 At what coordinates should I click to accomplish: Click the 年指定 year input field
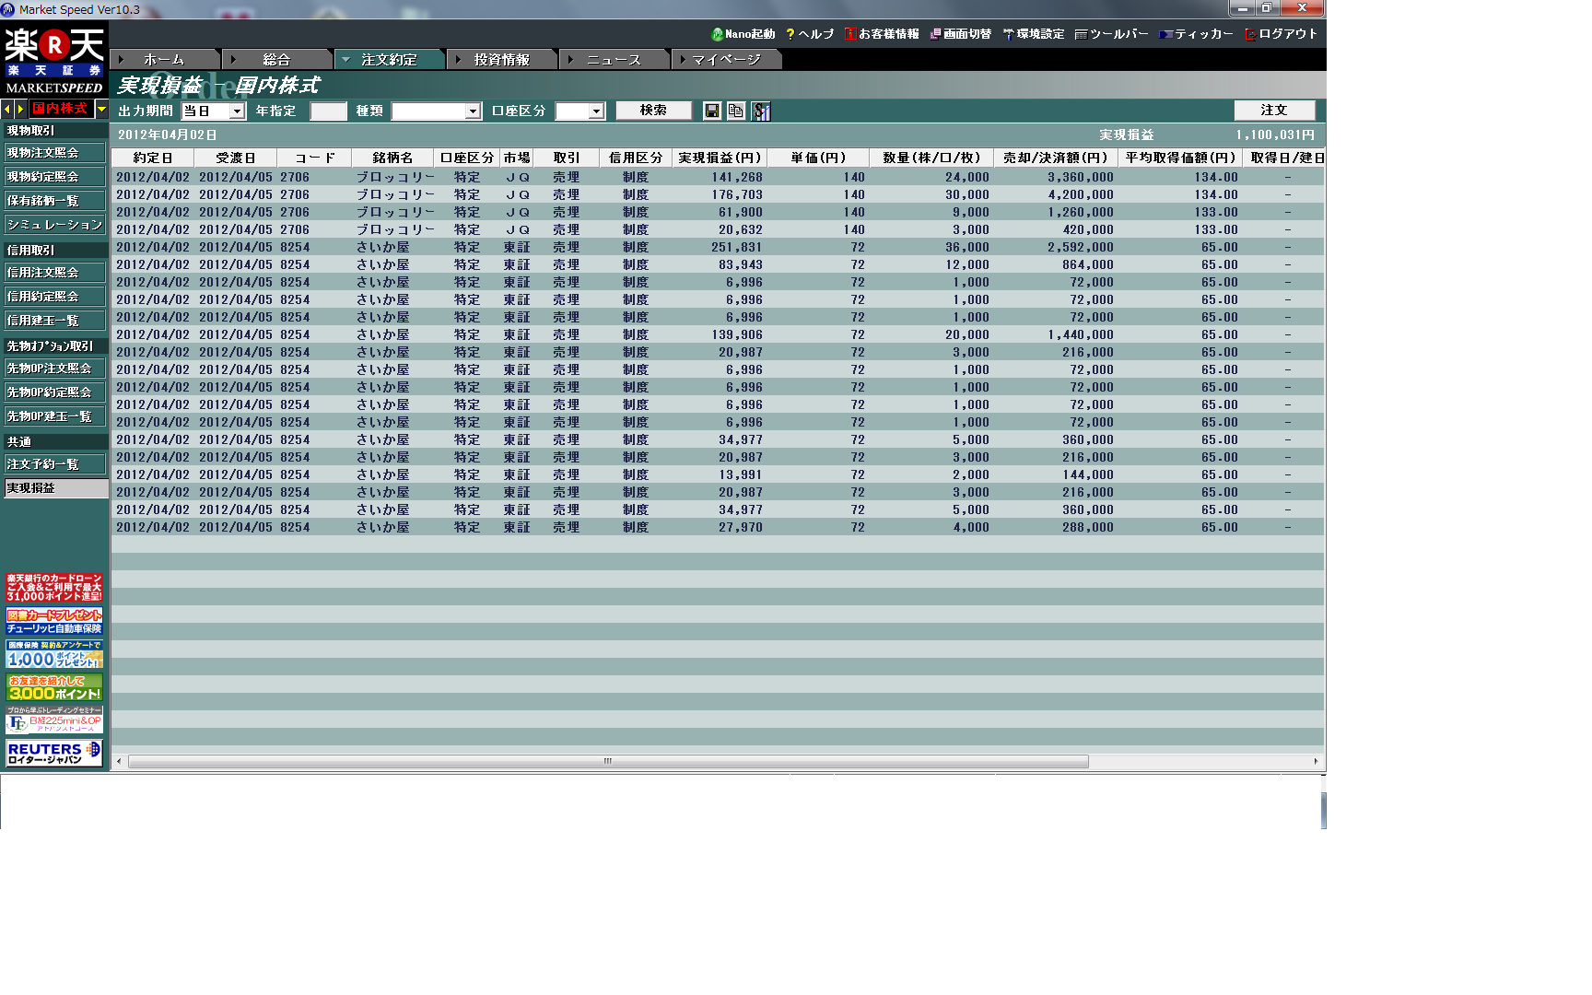click(x=329, y=111)
